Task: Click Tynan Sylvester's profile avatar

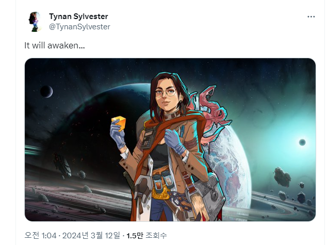Action: pyautogui.click(x=35, y=22)
